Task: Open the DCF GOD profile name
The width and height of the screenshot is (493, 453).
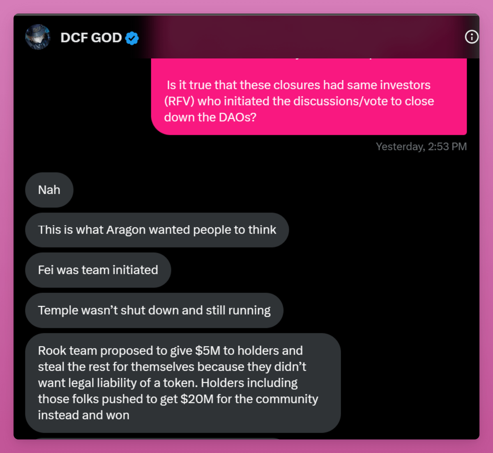Action: 91,38
